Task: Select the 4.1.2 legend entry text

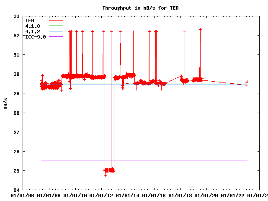Action: point(32,31)
